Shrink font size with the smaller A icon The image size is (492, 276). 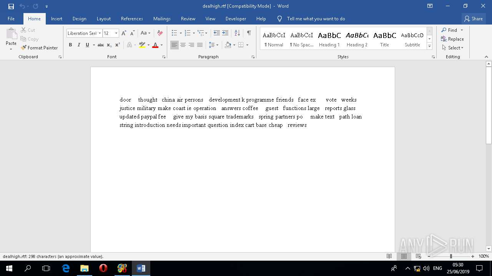(x=132, y=33)
